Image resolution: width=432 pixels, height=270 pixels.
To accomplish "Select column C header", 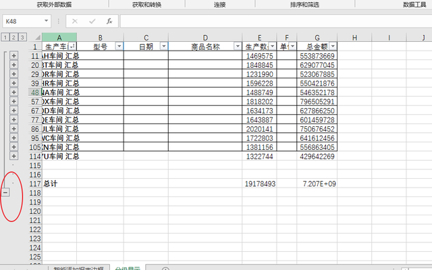I will [x=146, y=38].
